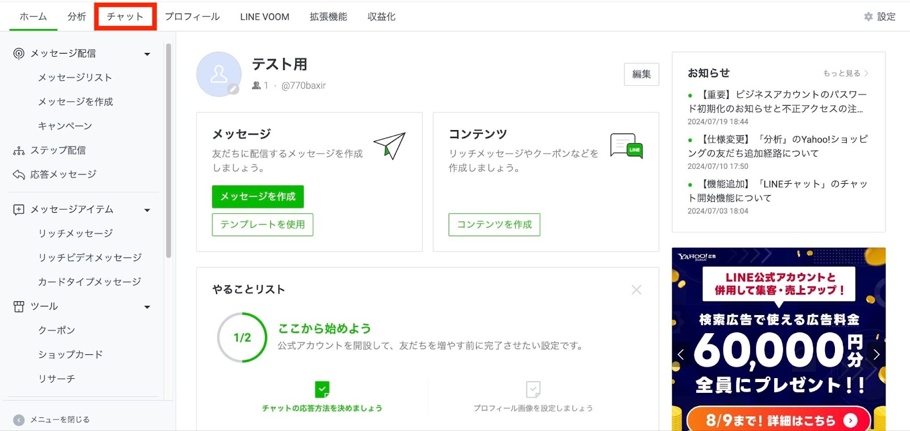Open step delivery via its tree icon
The width and height of the screenshot is (910, 431).
point(19,151)
